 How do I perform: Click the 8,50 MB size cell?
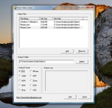point(44,27)
